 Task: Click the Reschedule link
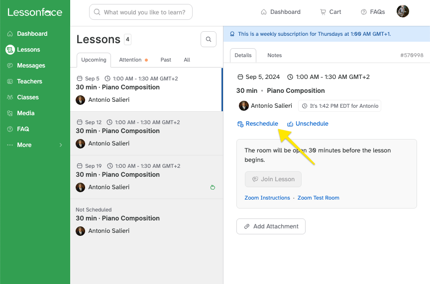tap(261, 124)
